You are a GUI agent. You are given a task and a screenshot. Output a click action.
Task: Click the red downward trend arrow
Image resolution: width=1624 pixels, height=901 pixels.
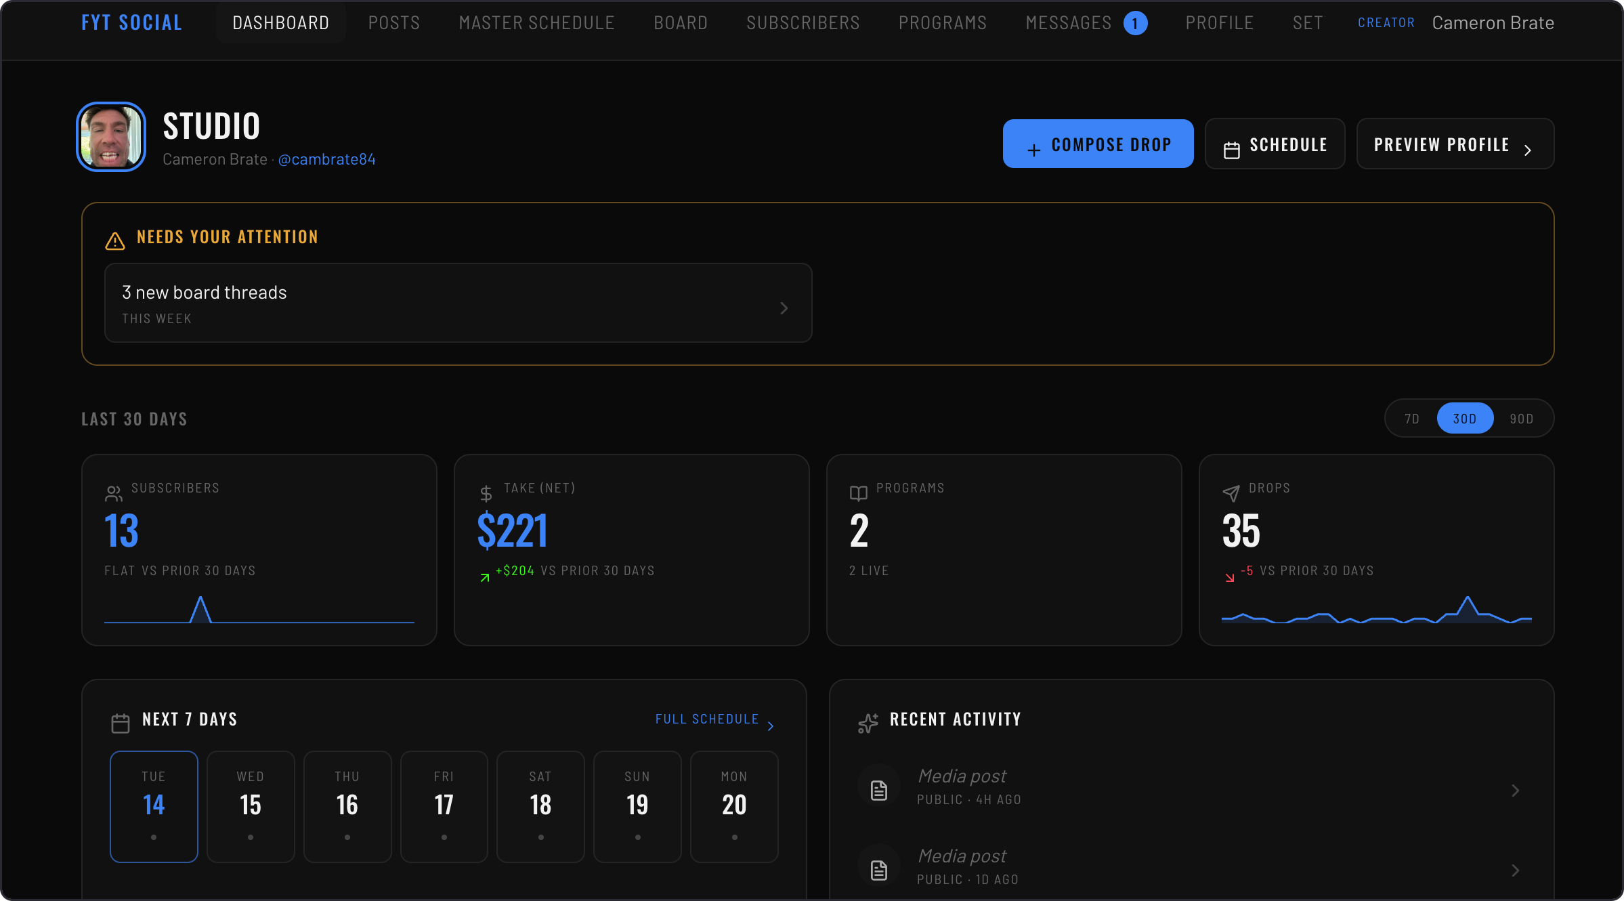click(x=1230, y=577)
